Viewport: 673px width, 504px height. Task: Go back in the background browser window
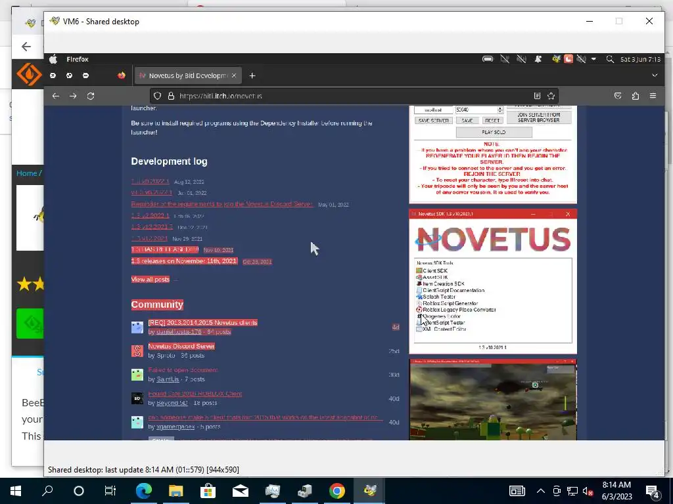click(26, 47)
